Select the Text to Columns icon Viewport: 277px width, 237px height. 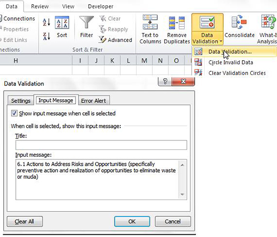point(150,22)
